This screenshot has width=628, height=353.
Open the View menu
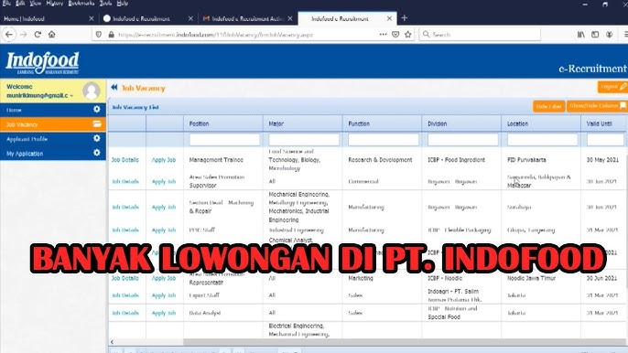point(35,4)
